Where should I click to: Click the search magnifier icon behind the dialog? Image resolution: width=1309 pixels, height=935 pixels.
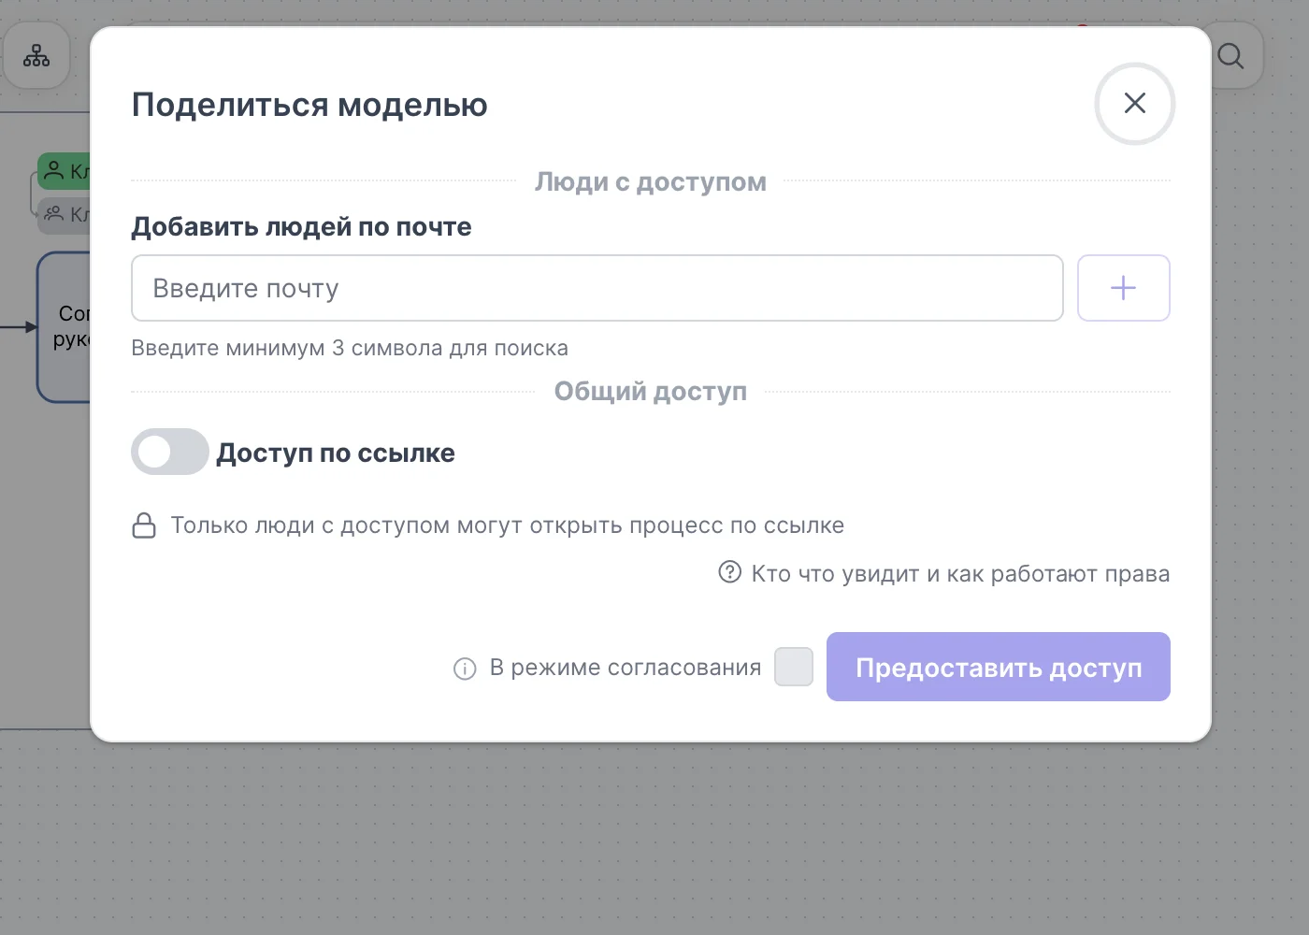1231,56
